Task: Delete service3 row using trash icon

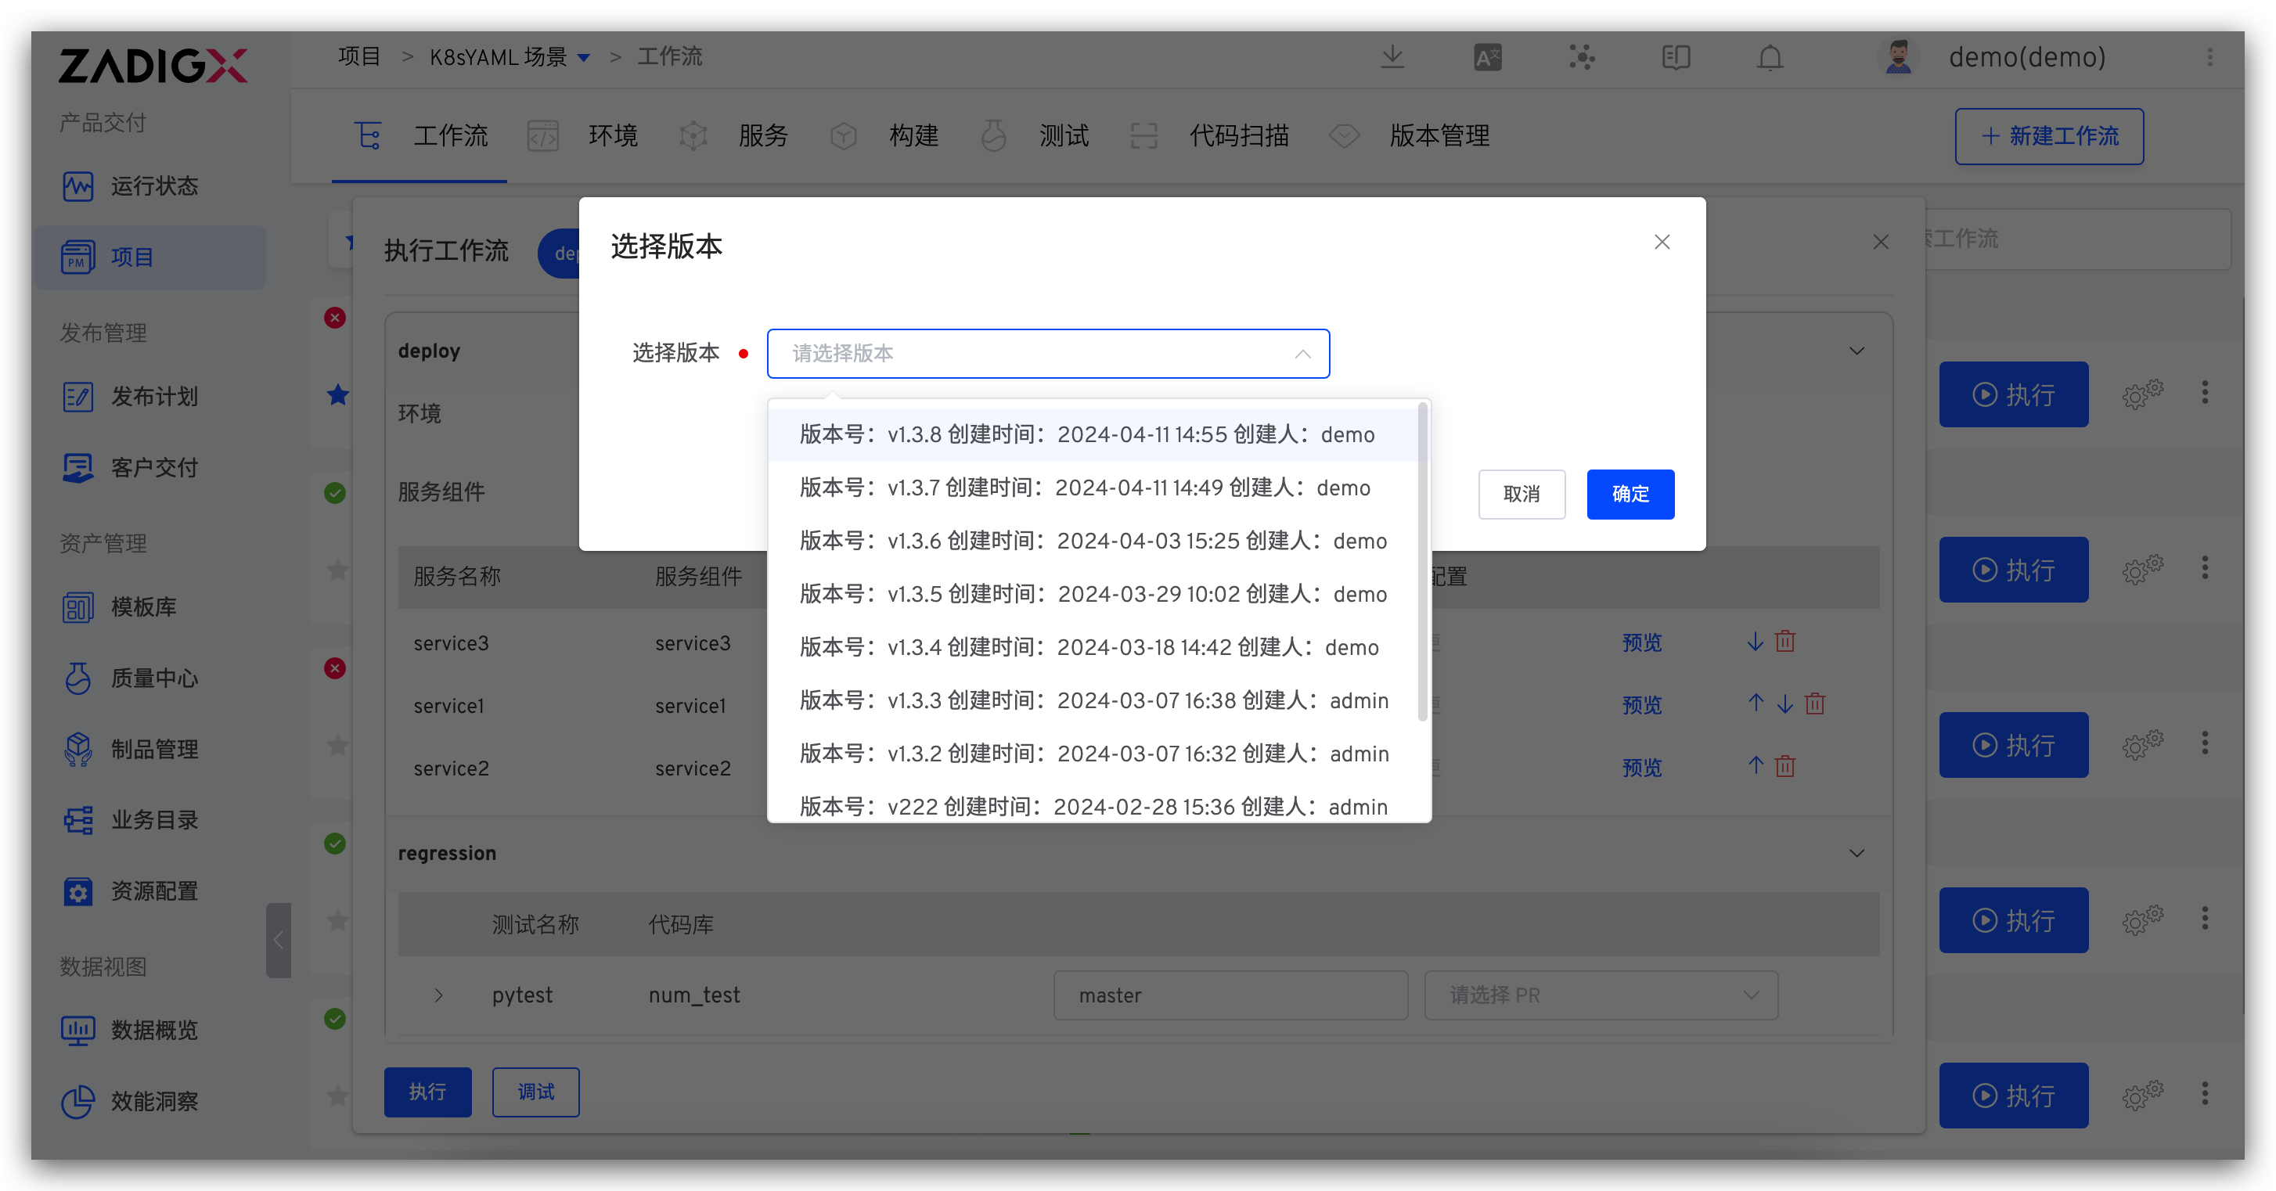Action: 1784,642
